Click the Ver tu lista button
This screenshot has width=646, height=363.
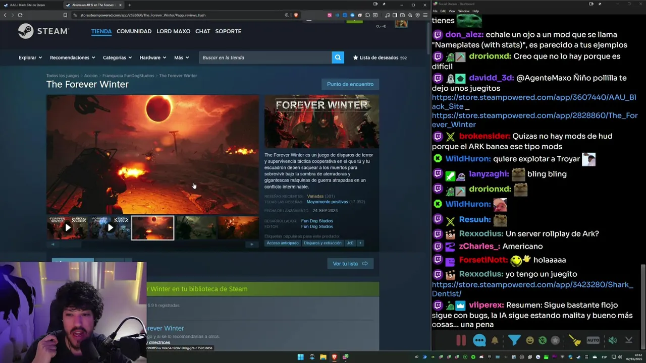point(350,264)
